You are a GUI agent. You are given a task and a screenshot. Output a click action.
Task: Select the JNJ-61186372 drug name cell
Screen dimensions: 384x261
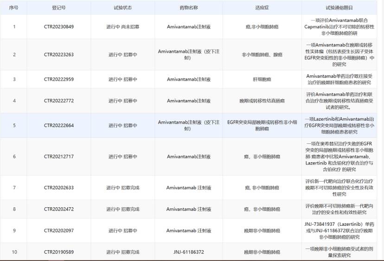click(188, 252)
